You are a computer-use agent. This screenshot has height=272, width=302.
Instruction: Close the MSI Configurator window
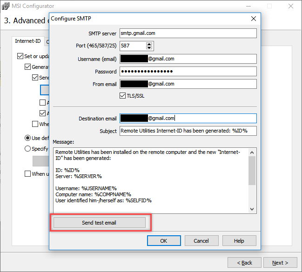[x=291, y=6]
